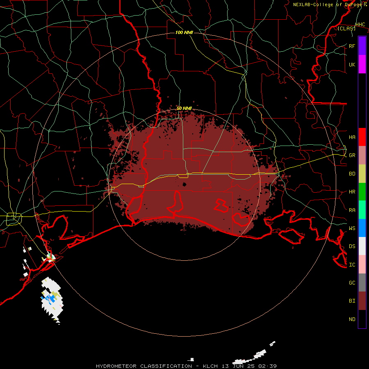369x369 pixels.
Task: Click the BI legend label
Action: [352, 301]
